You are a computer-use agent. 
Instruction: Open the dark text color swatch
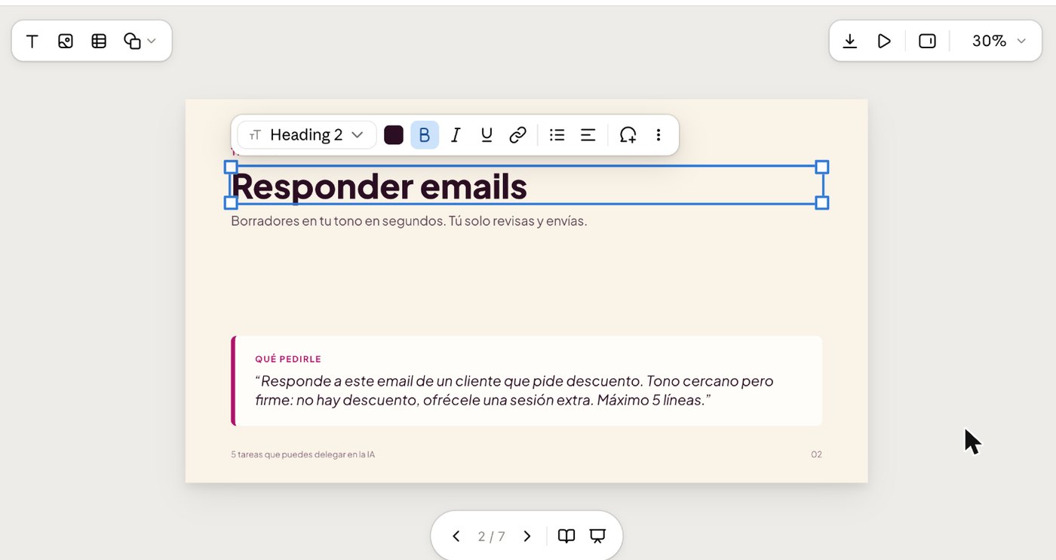tap(394, 135)
